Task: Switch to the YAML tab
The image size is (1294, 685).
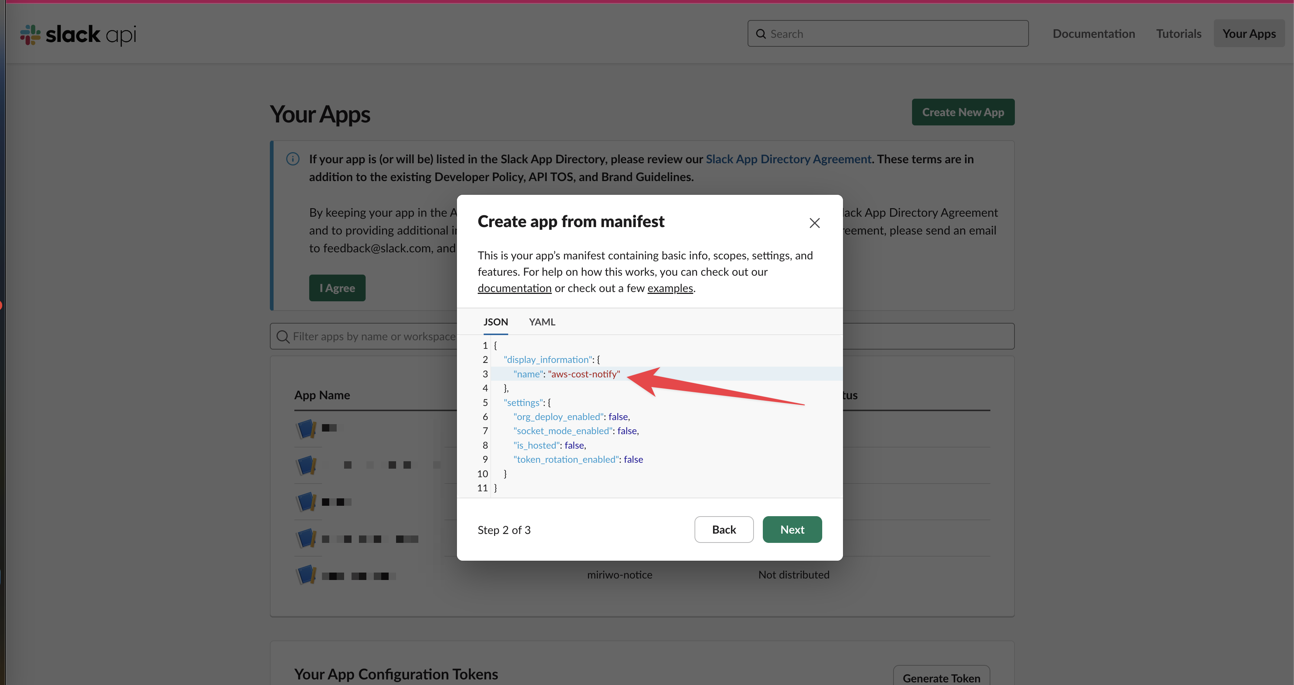Action: (542, 321)
